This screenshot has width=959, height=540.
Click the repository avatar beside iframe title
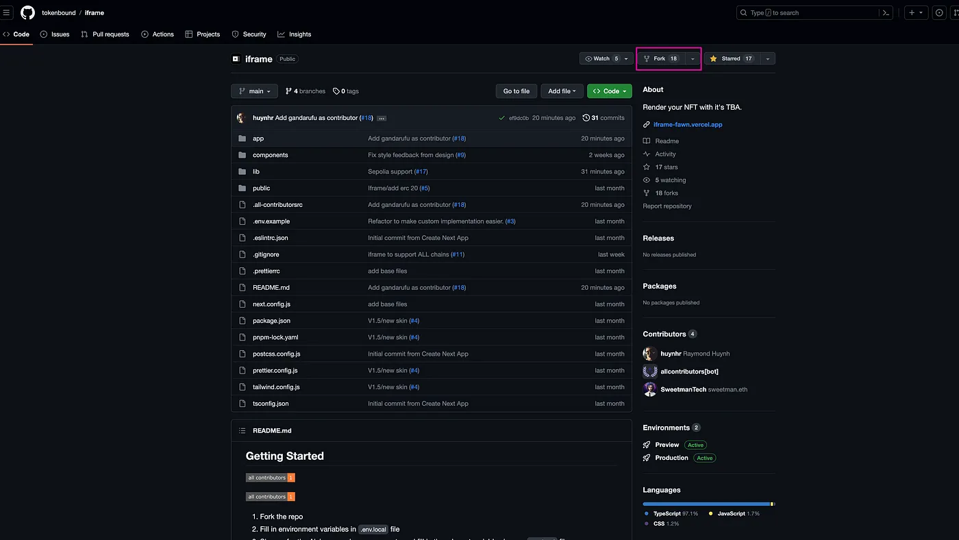[x=236, y=59]
